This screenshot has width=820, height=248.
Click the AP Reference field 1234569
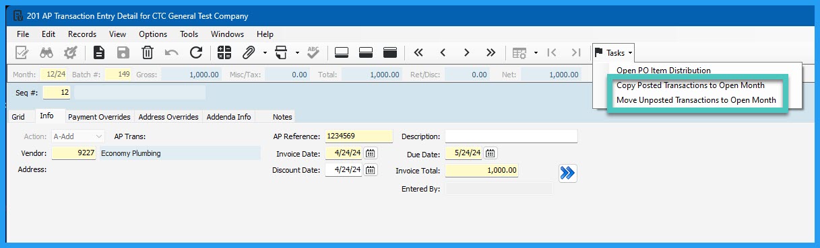click(358, 136)
